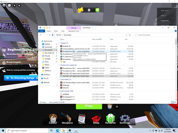The width and height of the screenshot is (178, 133).
Task: Expand the address bar history dropdown
Action: pyautogui.click(x=126, y=35)
